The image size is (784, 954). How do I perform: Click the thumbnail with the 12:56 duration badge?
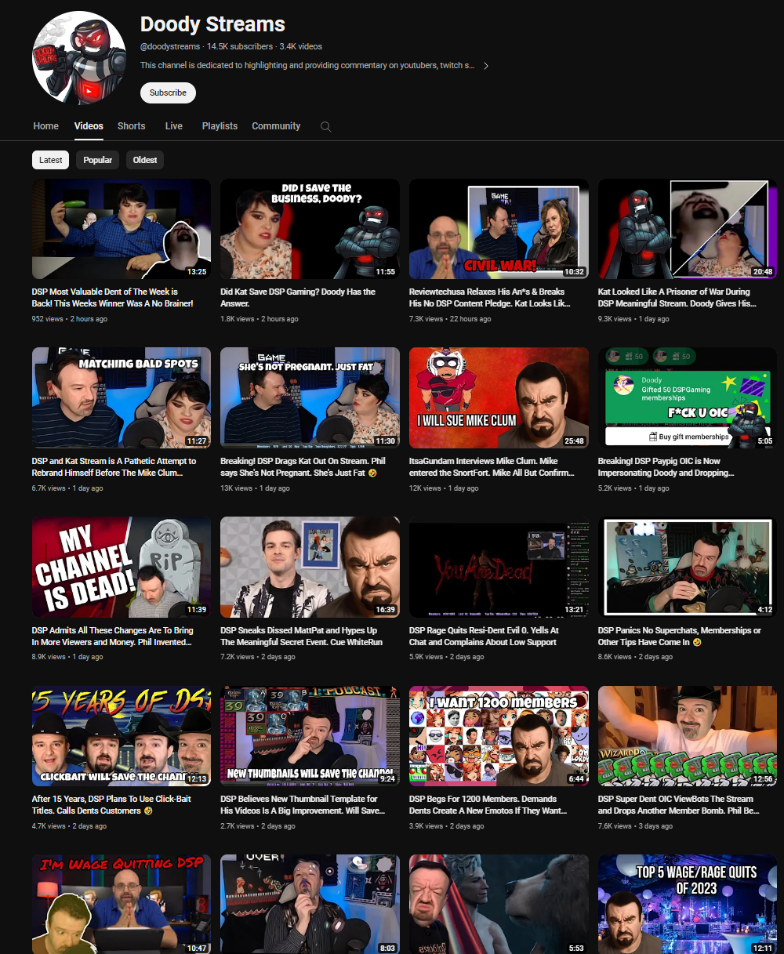click(688, 736)
